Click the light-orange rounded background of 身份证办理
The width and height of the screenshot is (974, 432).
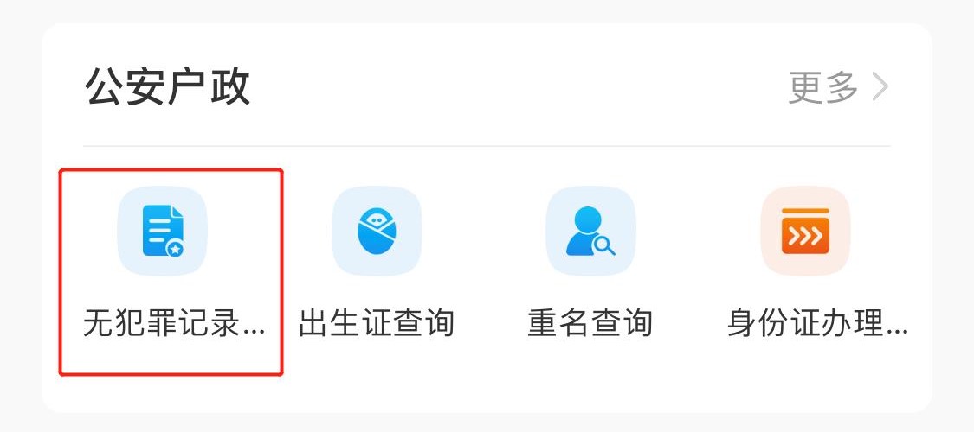[805, 232]
